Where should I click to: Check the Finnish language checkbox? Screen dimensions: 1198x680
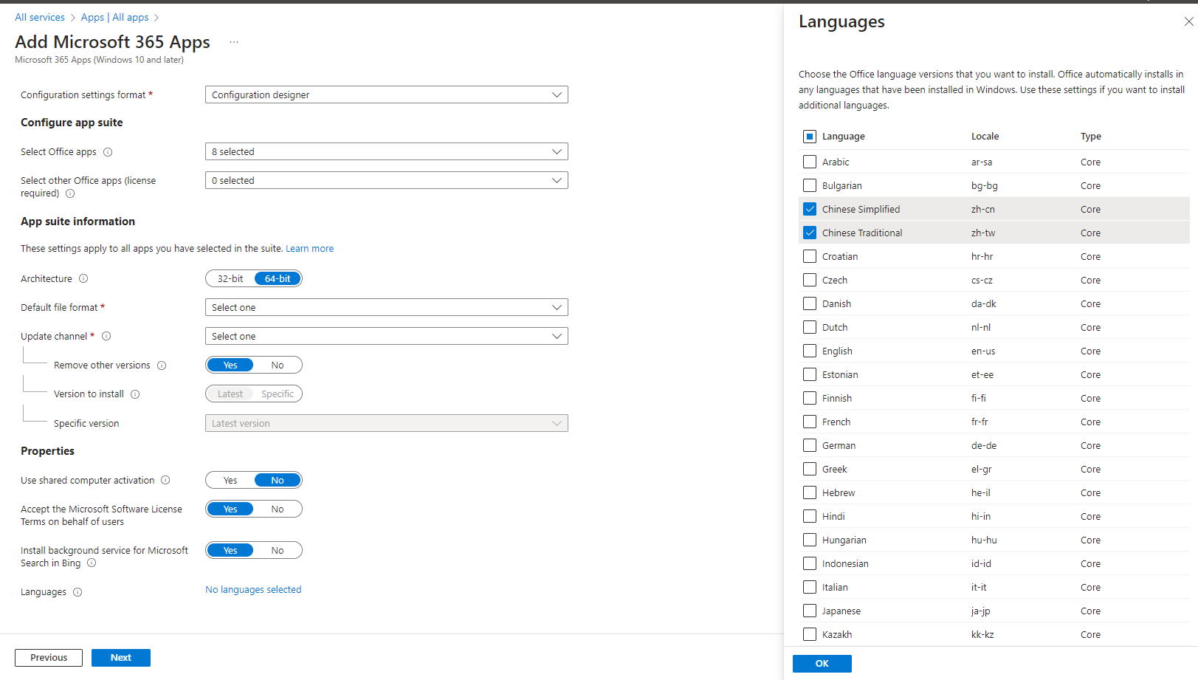tap(810, 398)
